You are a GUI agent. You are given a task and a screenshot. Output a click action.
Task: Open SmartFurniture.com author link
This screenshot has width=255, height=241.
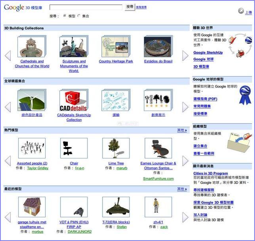158,179
